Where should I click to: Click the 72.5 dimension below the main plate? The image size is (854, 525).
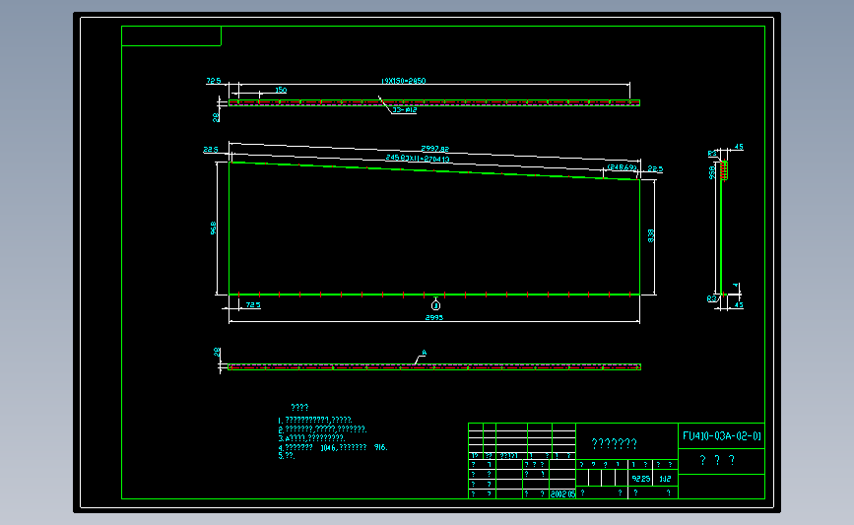253,305
